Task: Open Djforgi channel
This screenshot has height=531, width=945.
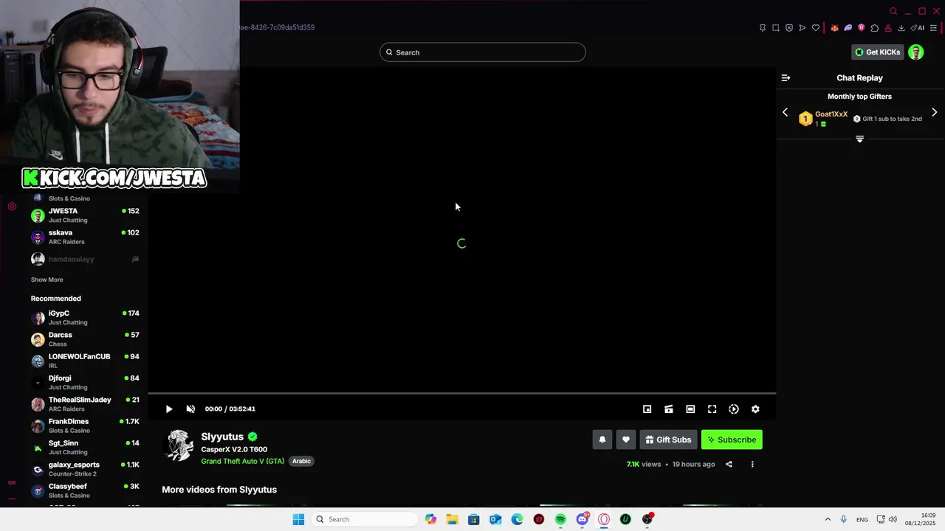Action: coord(85,383)
